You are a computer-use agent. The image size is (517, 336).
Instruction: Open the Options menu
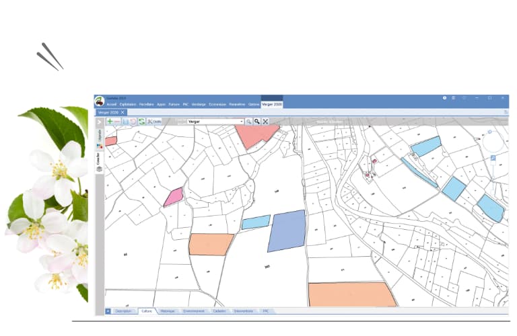254,104
